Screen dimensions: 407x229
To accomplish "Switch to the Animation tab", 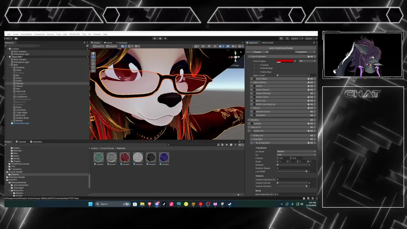I will pyautogui.click(x=36, y=142).
